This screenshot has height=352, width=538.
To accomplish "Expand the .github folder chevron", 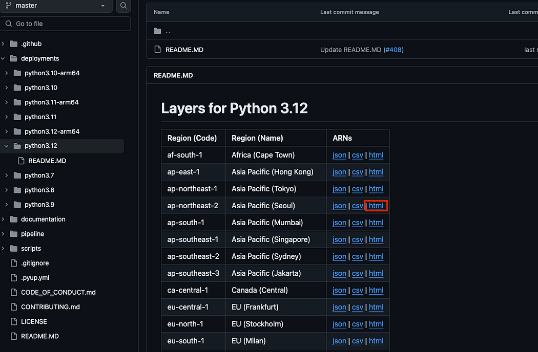I will click(3, 44).
